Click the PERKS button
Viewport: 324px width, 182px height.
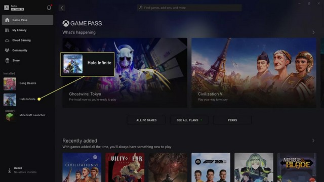click(232, 120)
